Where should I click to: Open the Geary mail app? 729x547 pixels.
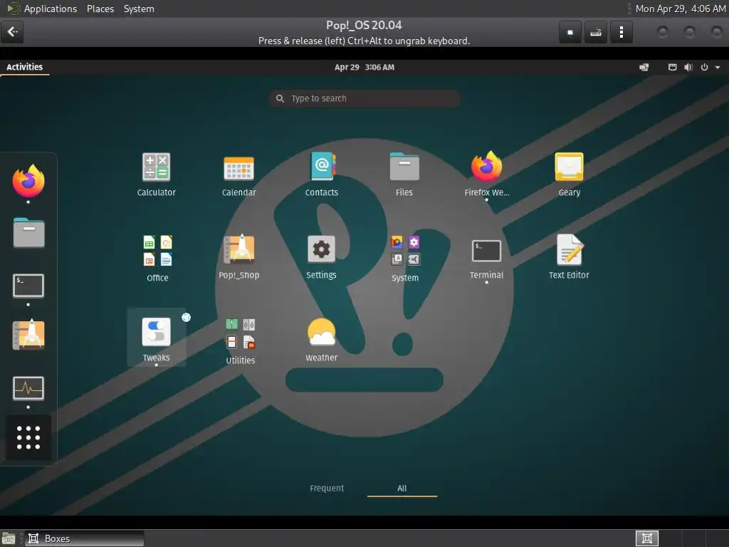click(569, 174)
